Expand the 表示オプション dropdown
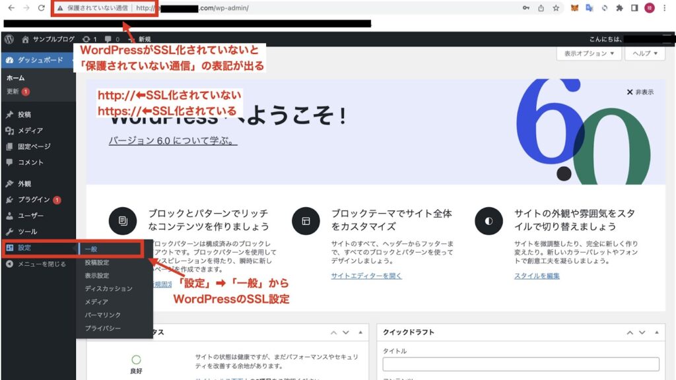Screen dimensions: 676x380 [x=589, y=53]
